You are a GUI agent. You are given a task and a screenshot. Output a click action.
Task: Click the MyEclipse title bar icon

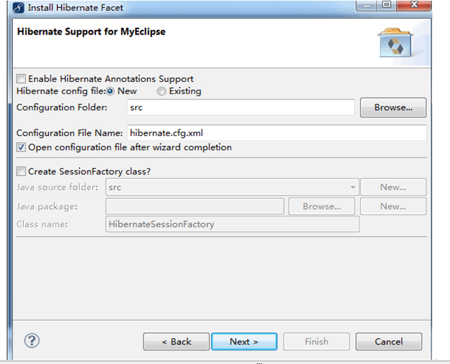coord(18,7)
